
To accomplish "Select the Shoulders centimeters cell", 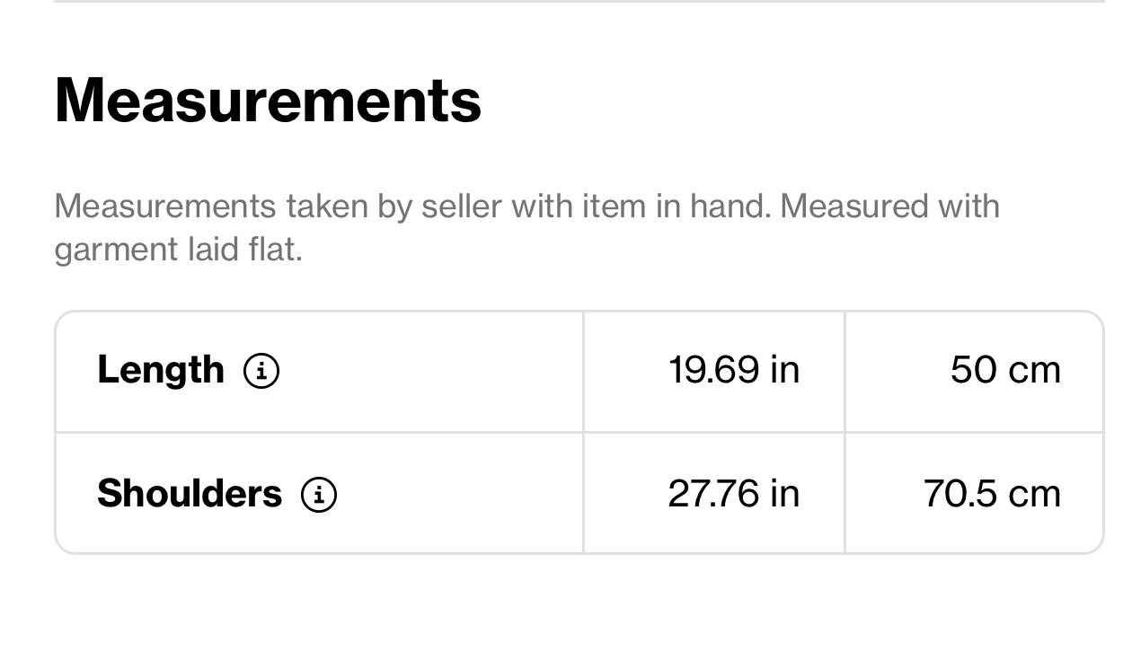I will (974, 494).
